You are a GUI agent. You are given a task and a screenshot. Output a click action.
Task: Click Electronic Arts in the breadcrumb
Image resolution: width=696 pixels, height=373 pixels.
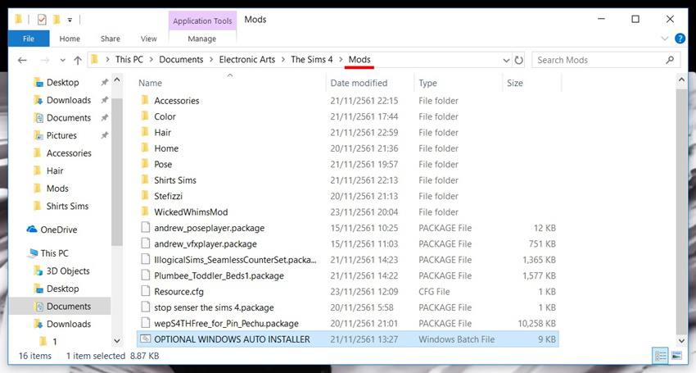click(x=246, y=60)
